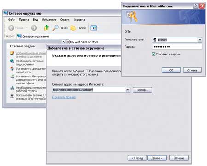Image resolution: width=207 pixels, height=166 pixels.
Task: Toggle Сохранить пароль checkbox
Action: [154, 54]
